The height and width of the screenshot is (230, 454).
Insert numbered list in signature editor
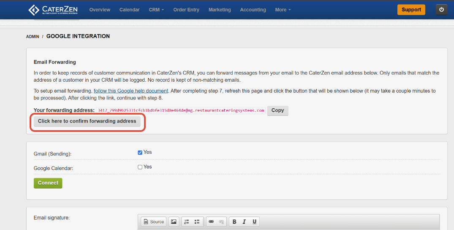(x=187, y=222)
